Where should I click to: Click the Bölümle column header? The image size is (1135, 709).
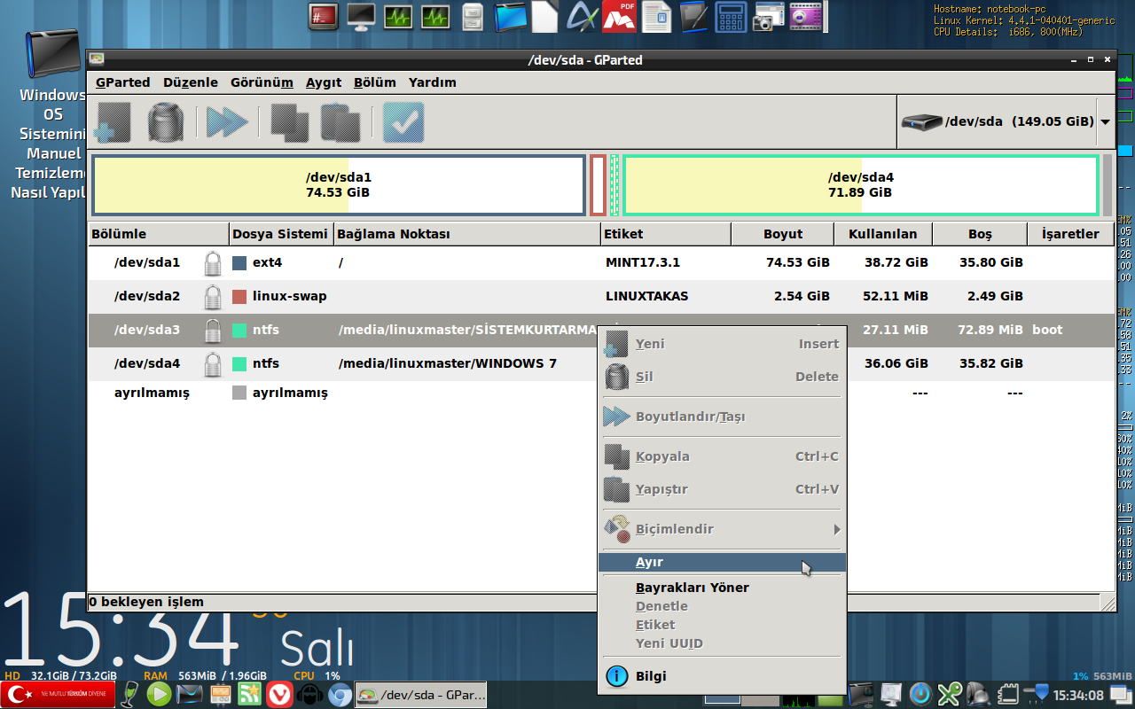[159, 235]
